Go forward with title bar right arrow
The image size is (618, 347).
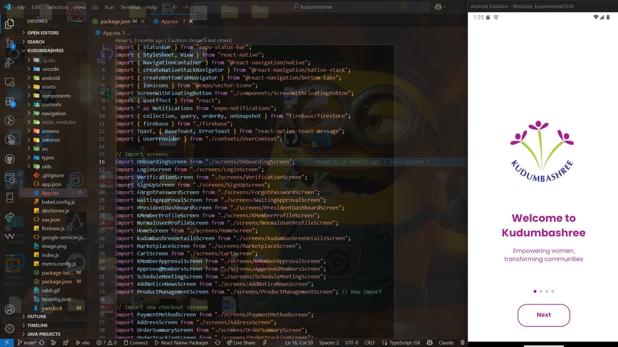(x=185, y=7)
